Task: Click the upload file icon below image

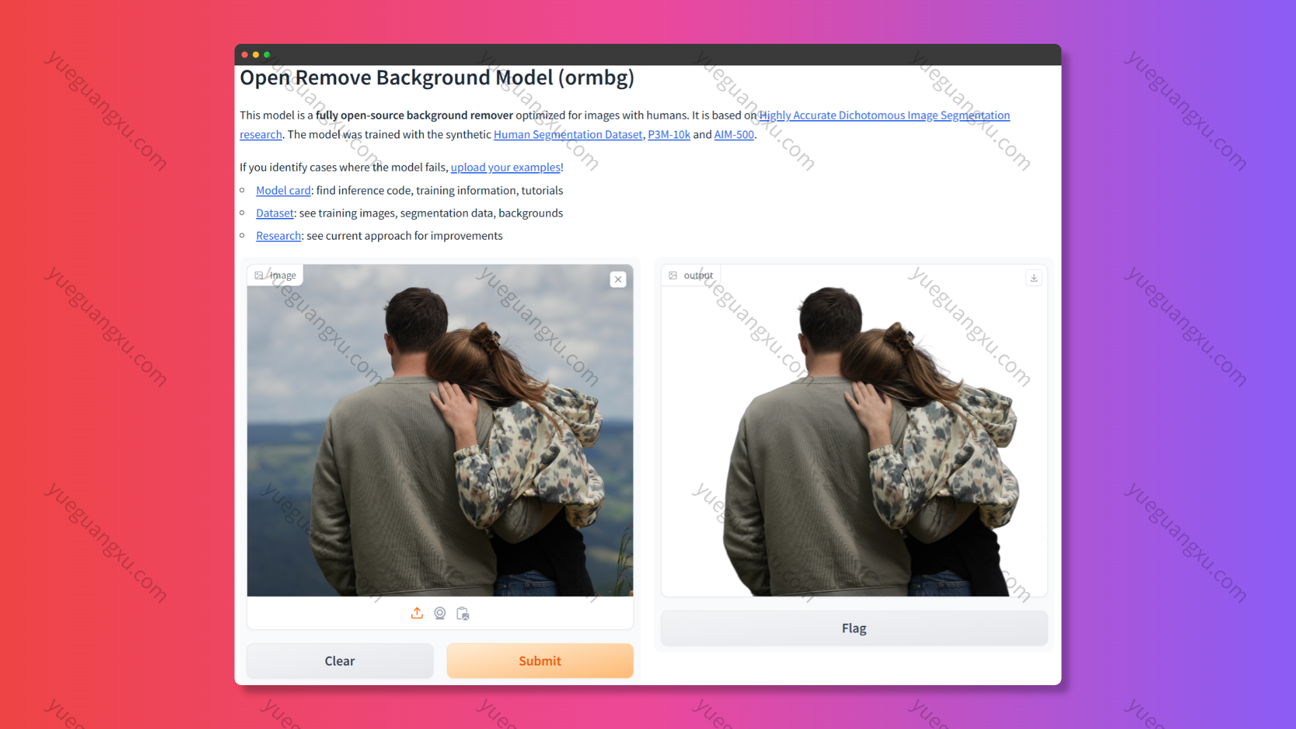Action: click(417, 613)
